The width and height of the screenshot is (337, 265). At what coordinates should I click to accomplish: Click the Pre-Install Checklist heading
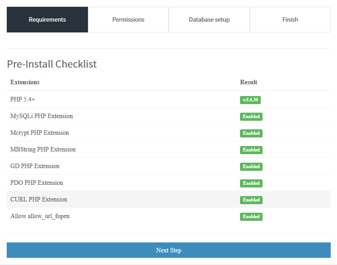pyautogui.click(x=52, y=64)
